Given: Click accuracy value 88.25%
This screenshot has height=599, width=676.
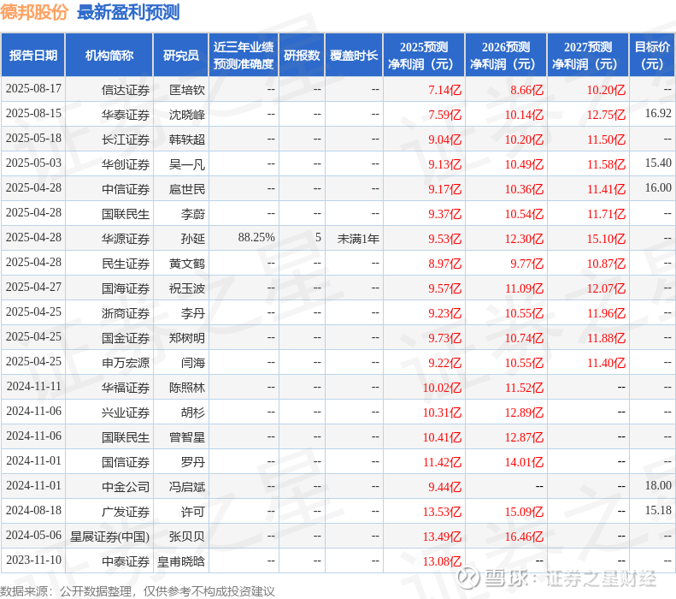Looking at the screenshot, I should [256, 237].
